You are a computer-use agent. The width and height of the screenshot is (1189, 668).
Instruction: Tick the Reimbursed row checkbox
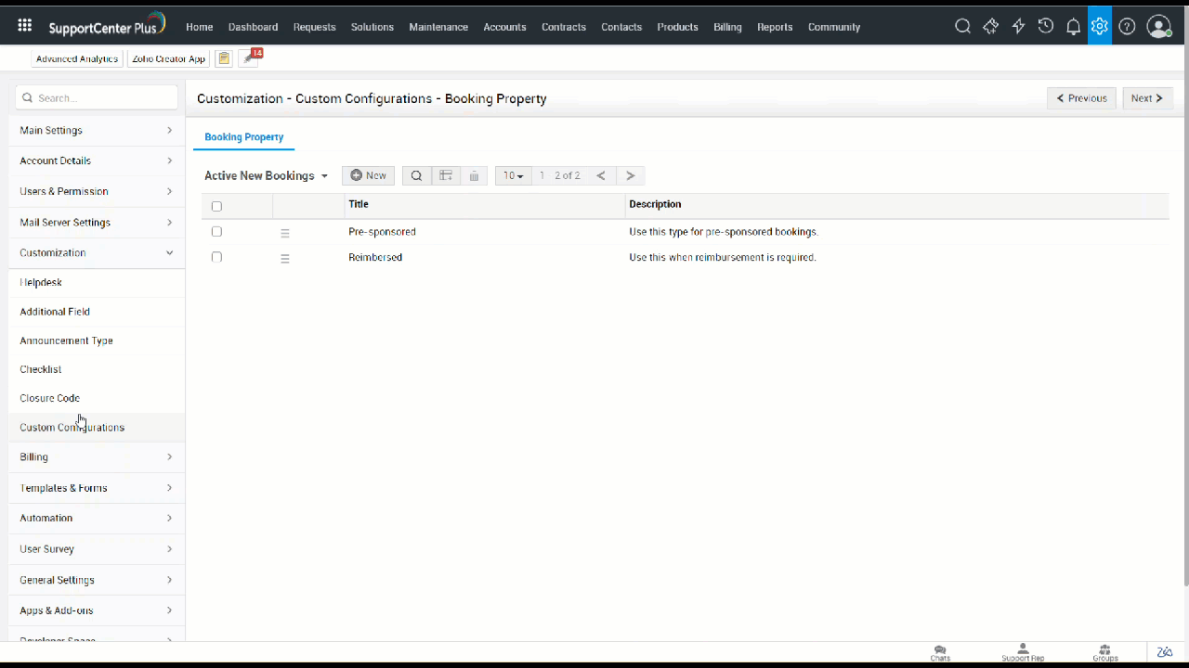coord(216,257)
